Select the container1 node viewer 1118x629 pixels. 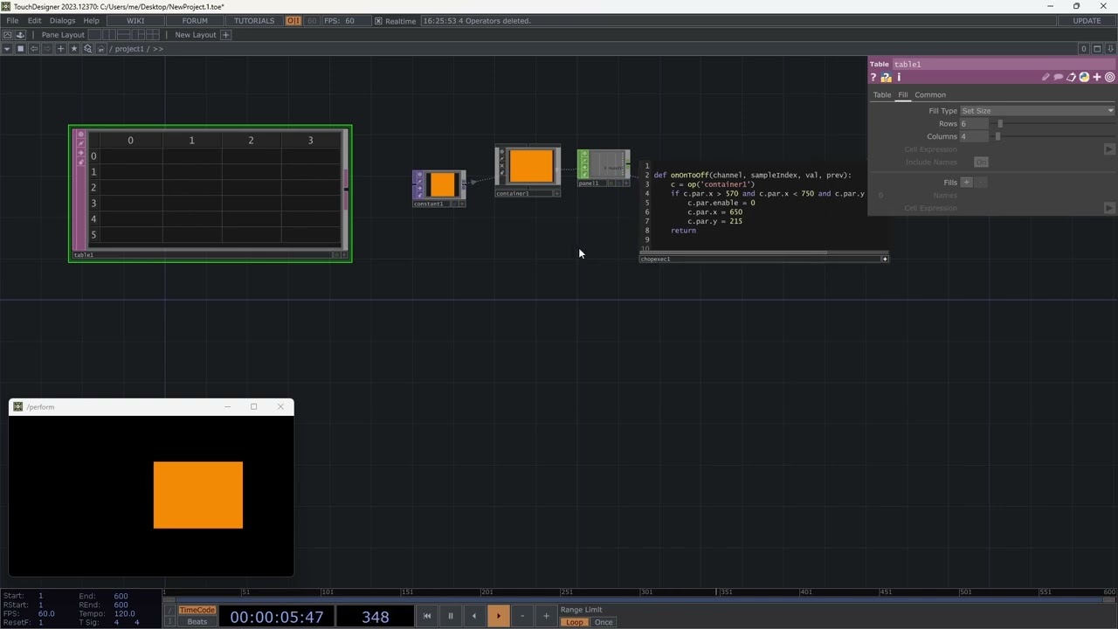[531, 166]
